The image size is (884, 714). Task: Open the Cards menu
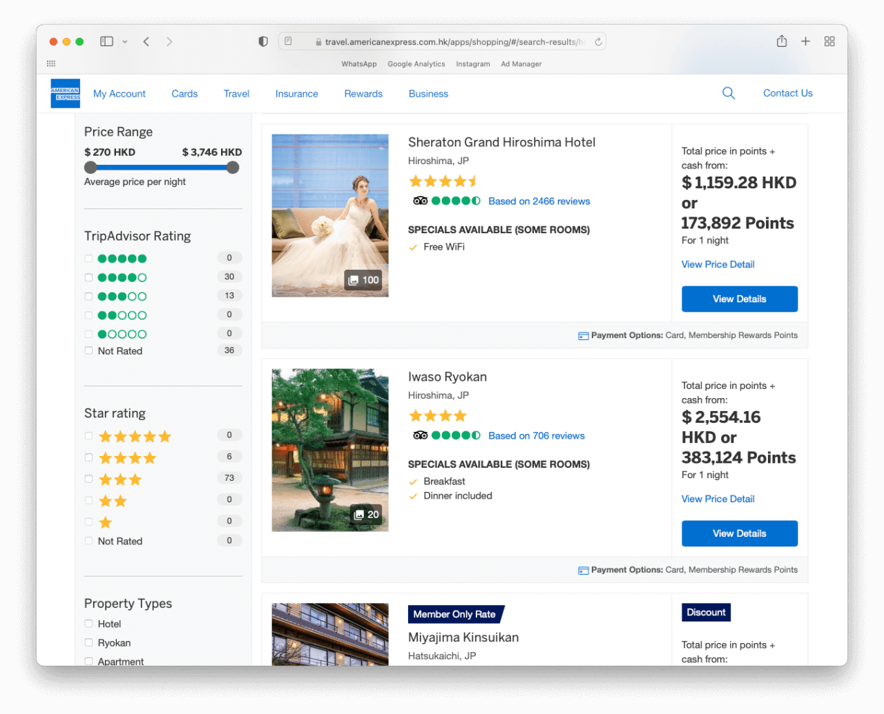tap(184, 94)
